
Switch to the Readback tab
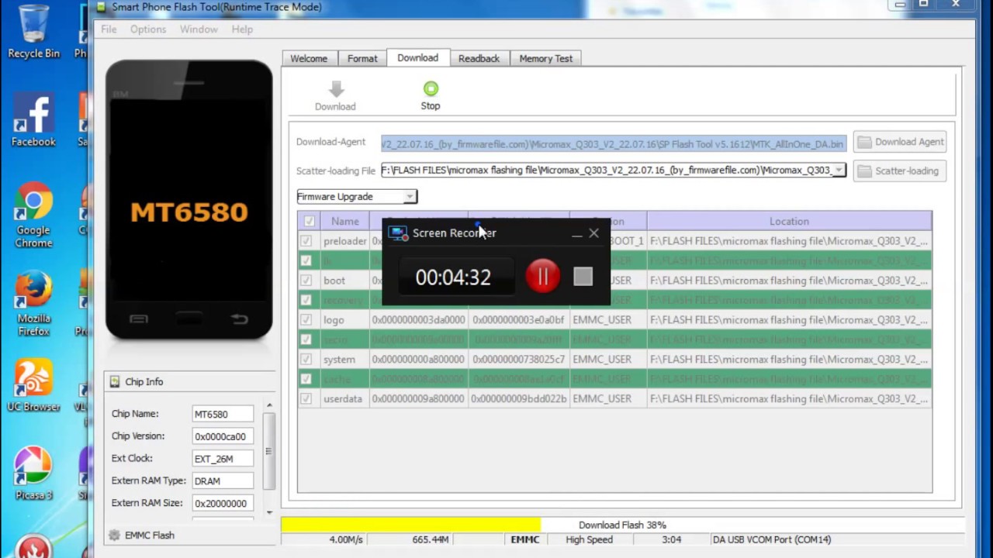(479, 59)
